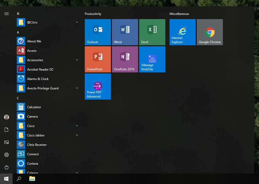Open the Excel tile

152,32
